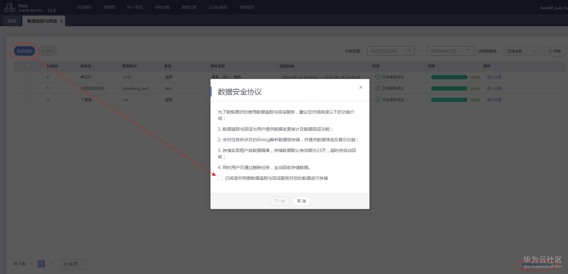This screenshot has height=274, width=568.
Task: Click the start date input field
Action: (x=391, y=51)
